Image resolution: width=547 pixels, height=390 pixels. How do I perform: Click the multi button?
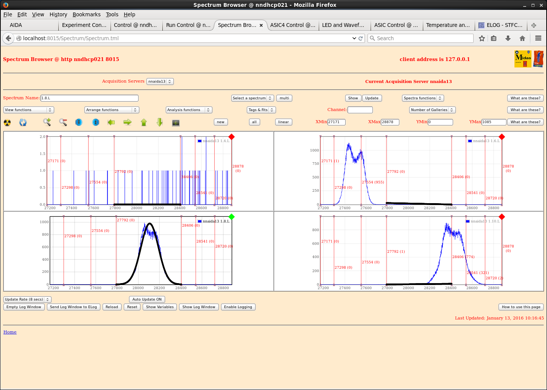[x=284, y=98]
